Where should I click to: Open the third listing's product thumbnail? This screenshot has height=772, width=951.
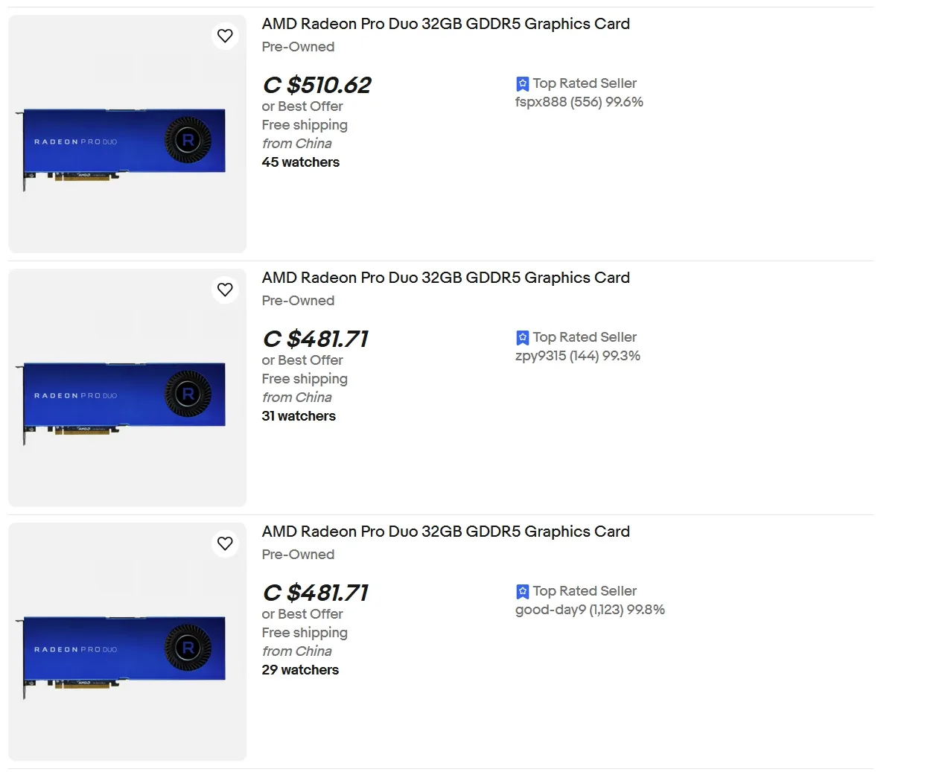point(127,642)
